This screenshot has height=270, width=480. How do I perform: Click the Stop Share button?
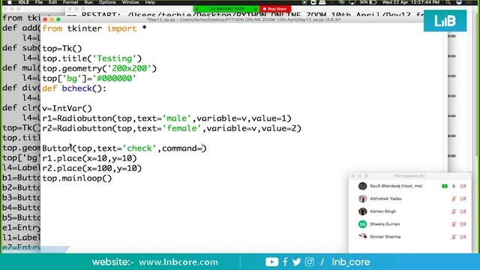click(275, 9)
